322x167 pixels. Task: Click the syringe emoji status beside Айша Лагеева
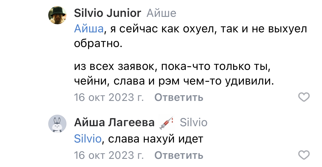pyautogui.click(x=166, y=123)
